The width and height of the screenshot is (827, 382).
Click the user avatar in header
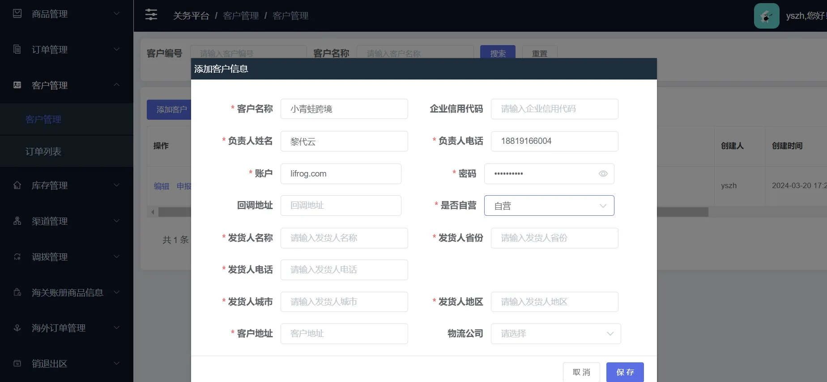[x=766, y=16]
